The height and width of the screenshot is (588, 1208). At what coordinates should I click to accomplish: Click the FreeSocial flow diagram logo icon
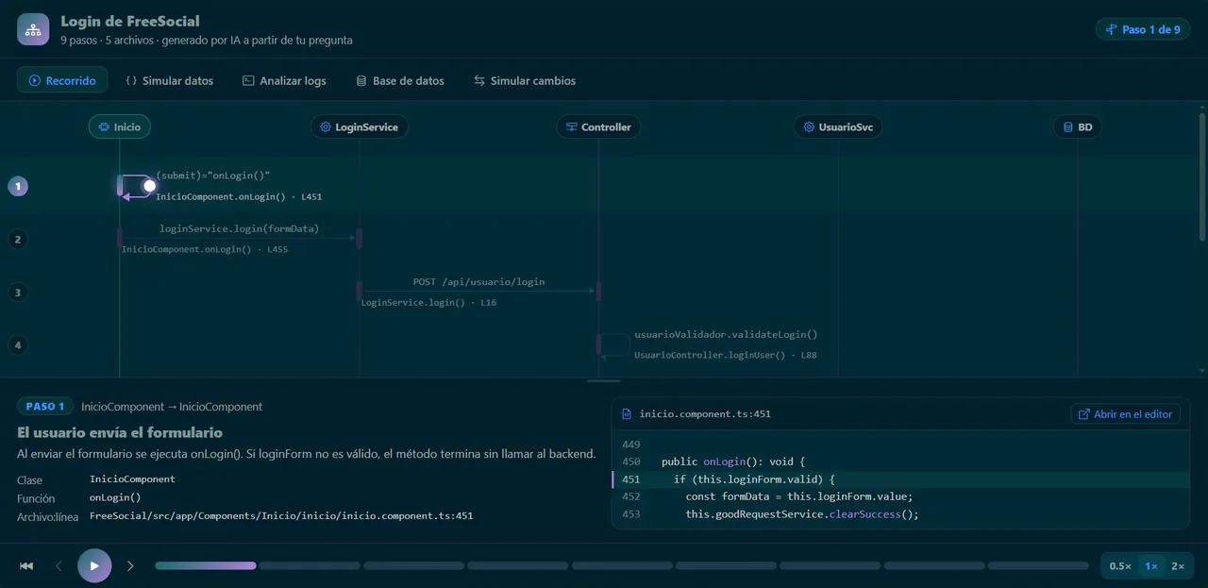pos(33,30)
